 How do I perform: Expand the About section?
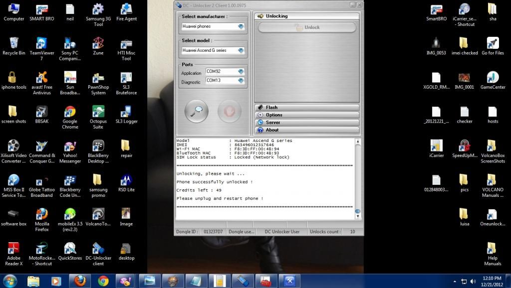point(307,130)
